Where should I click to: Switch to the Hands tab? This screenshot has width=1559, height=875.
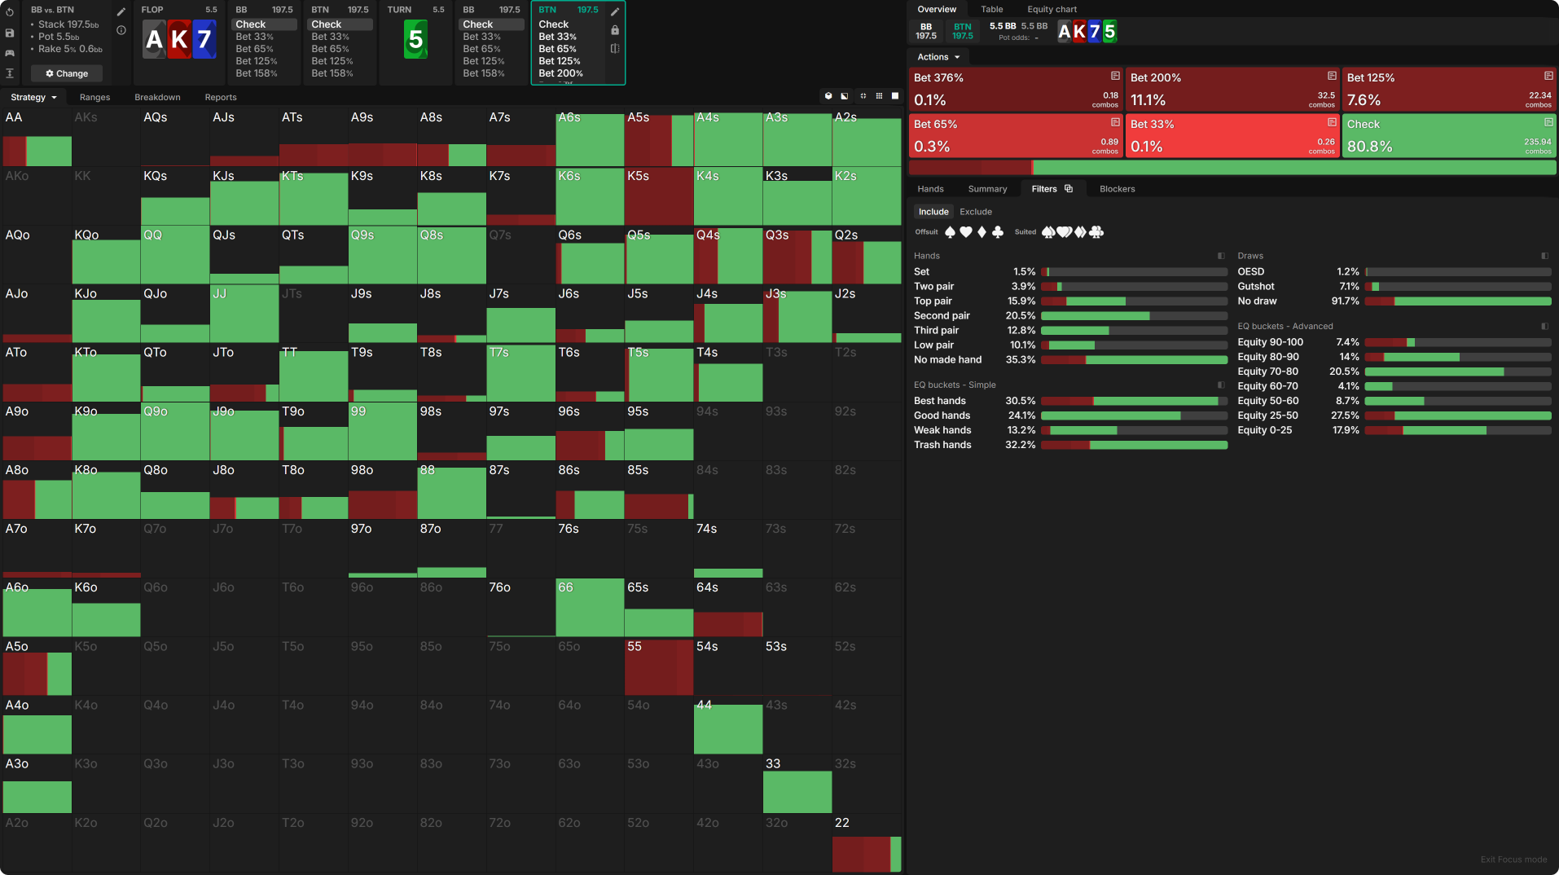(930, 189)
